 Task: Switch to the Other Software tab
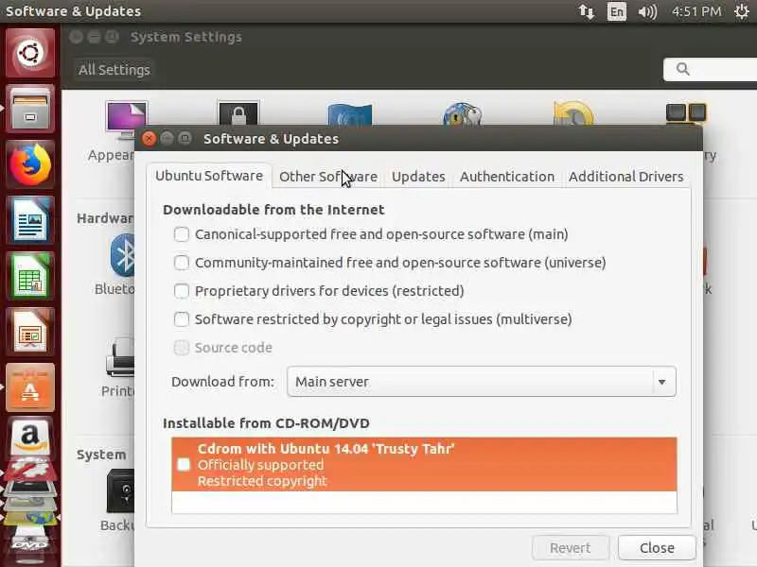click(328, 177)
